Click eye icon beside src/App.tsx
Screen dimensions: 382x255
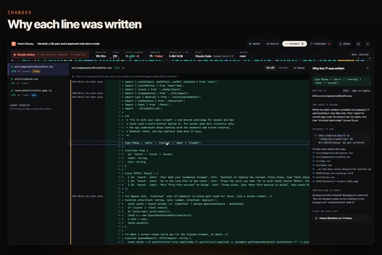click(314, 161)
